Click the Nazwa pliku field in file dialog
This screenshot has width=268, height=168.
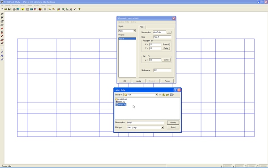[x=145, y=123]
